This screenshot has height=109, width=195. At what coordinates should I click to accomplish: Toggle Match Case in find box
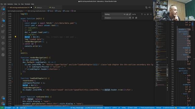tap(125, 14)
